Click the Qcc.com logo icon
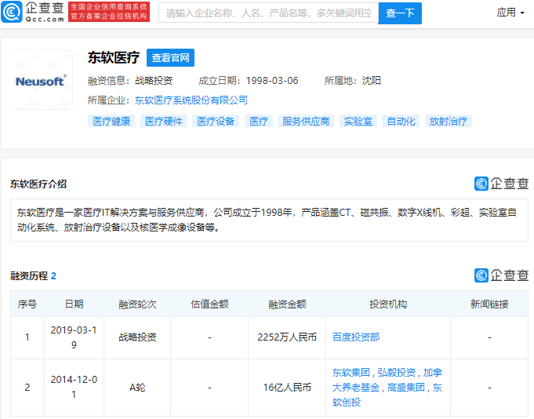 pos(12,12)
